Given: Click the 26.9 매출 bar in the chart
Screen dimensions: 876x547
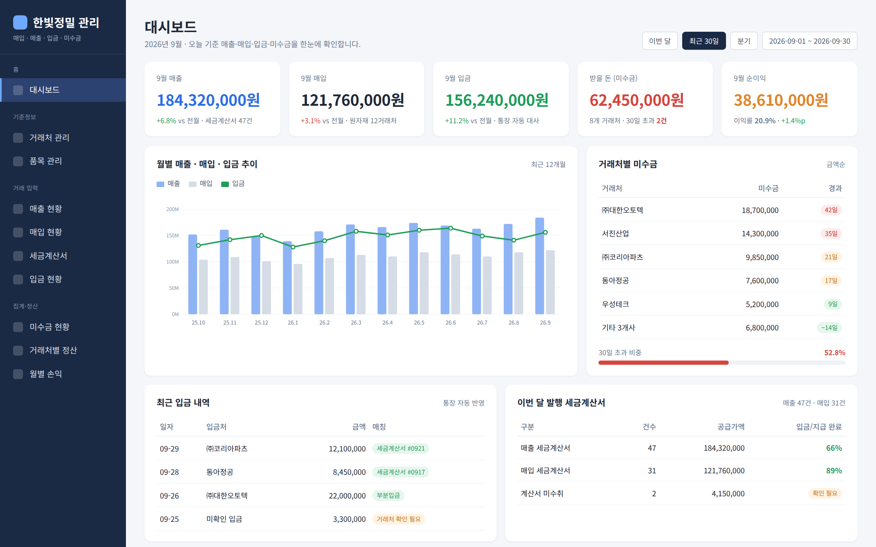Looking at the screenshot, I should (539, 266).
